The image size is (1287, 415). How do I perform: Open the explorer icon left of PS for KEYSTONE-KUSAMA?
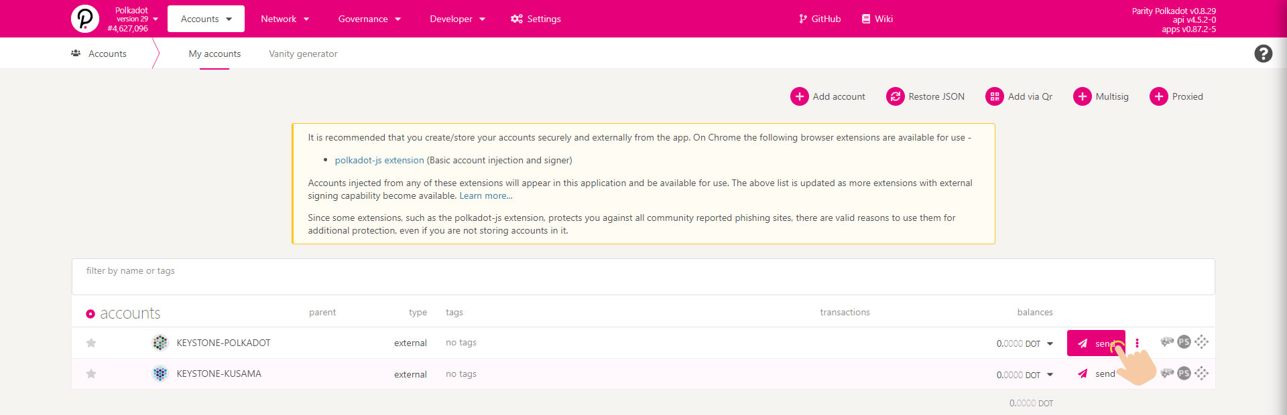[1167, 373]
